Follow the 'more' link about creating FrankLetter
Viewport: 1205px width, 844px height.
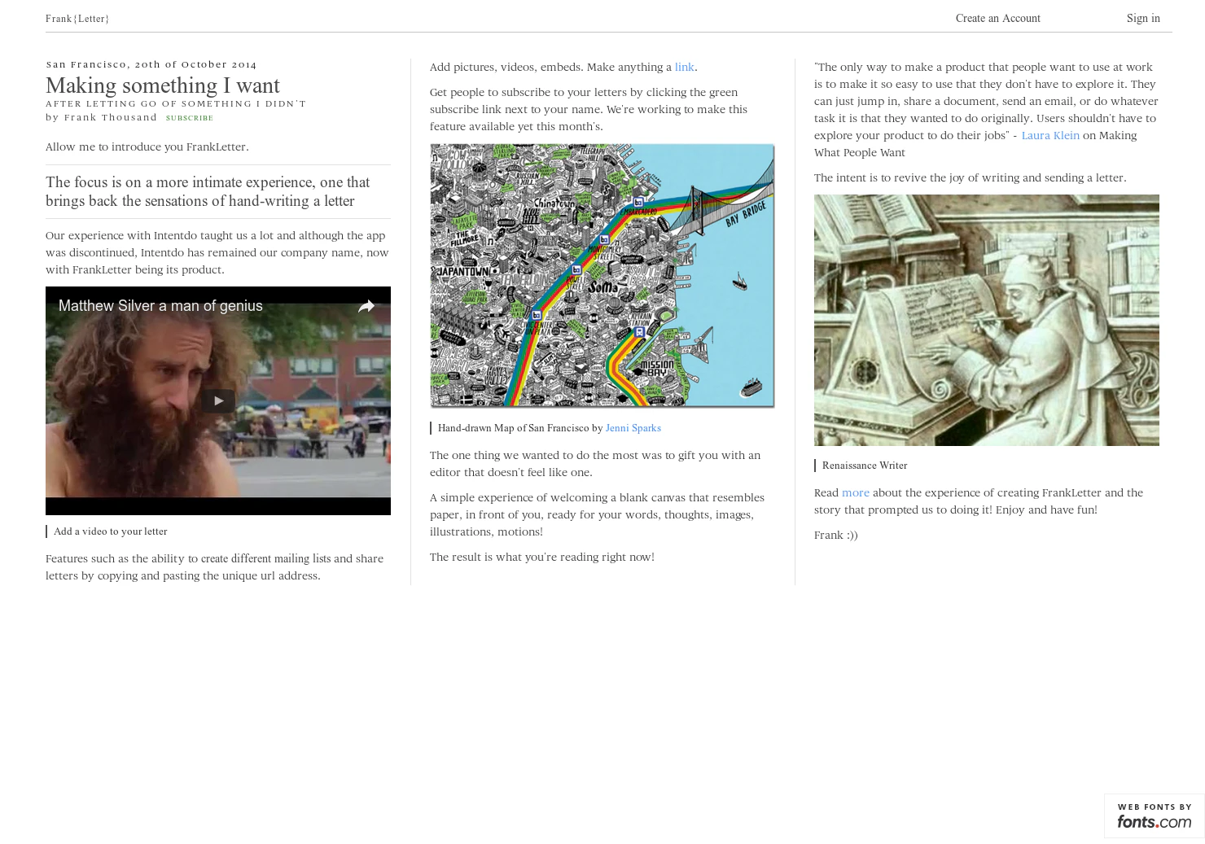tap(855, 492)
